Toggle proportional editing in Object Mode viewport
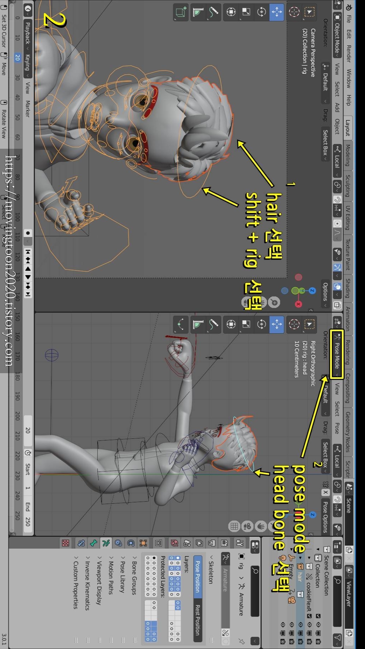 pyautogui.click(x=337, y=223)
